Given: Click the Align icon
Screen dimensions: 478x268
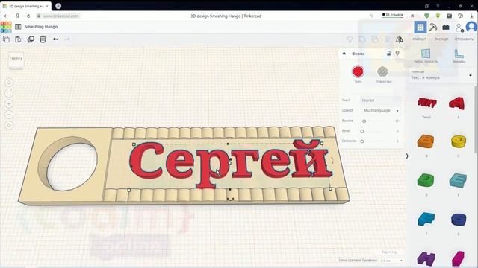Looking at the screenshot, I should pyautogui.click(x=387, y=39).
